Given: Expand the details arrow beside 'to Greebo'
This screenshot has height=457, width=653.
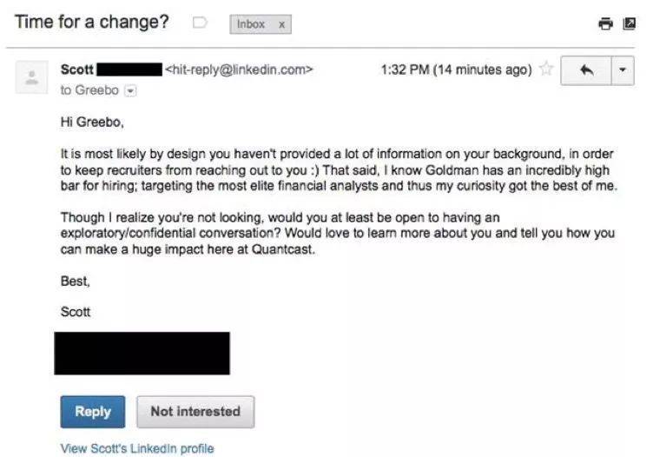Looking at the screenshot, I should click(131, 91).
